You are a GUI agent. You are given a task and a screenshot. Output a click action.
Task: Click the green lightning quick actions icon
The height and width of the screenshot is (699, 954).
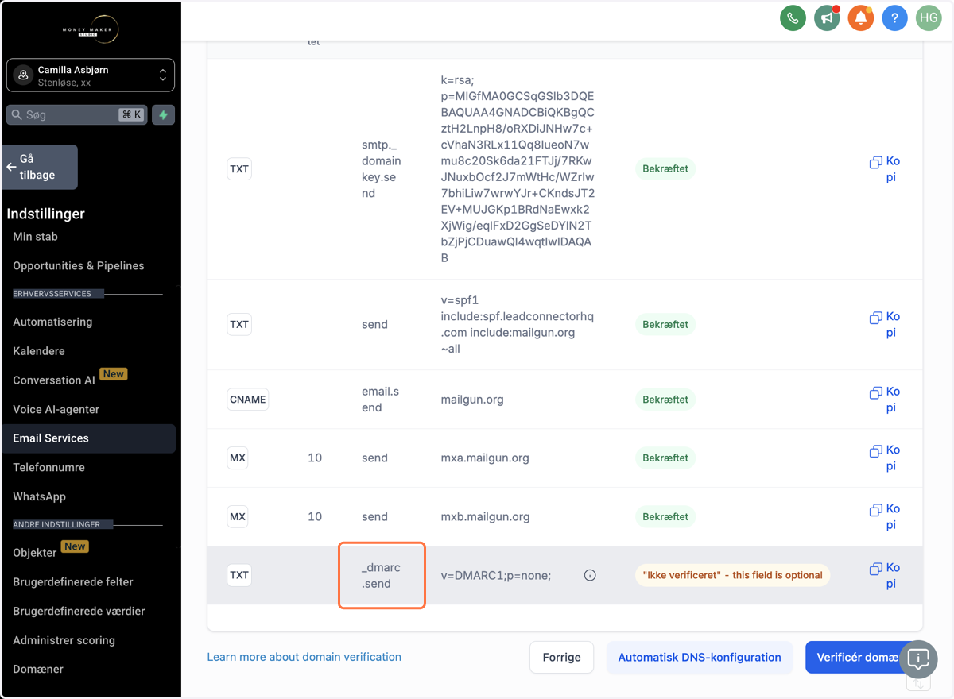(x=163, y=114)
